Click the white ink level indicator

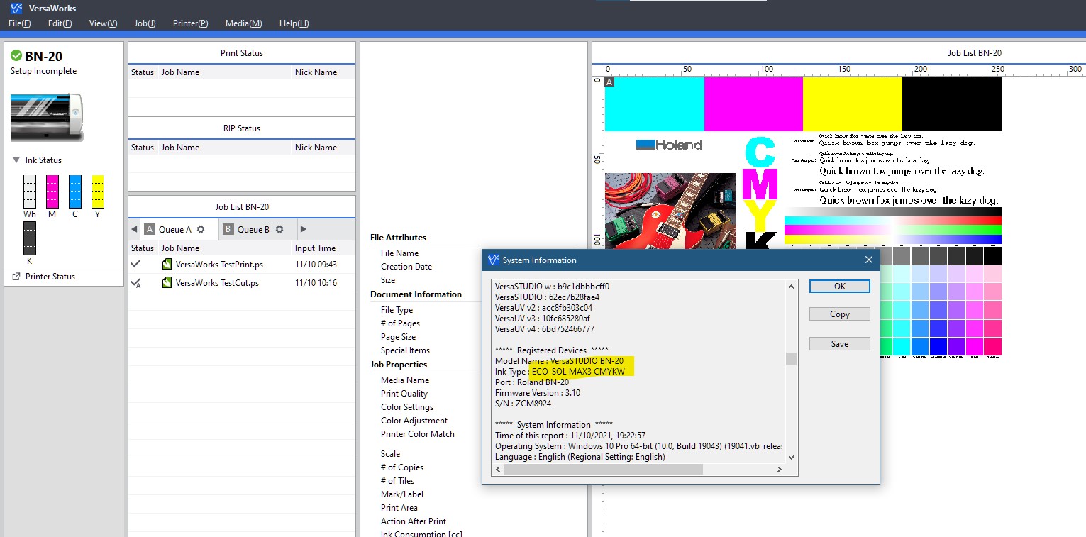click(30, 192)
